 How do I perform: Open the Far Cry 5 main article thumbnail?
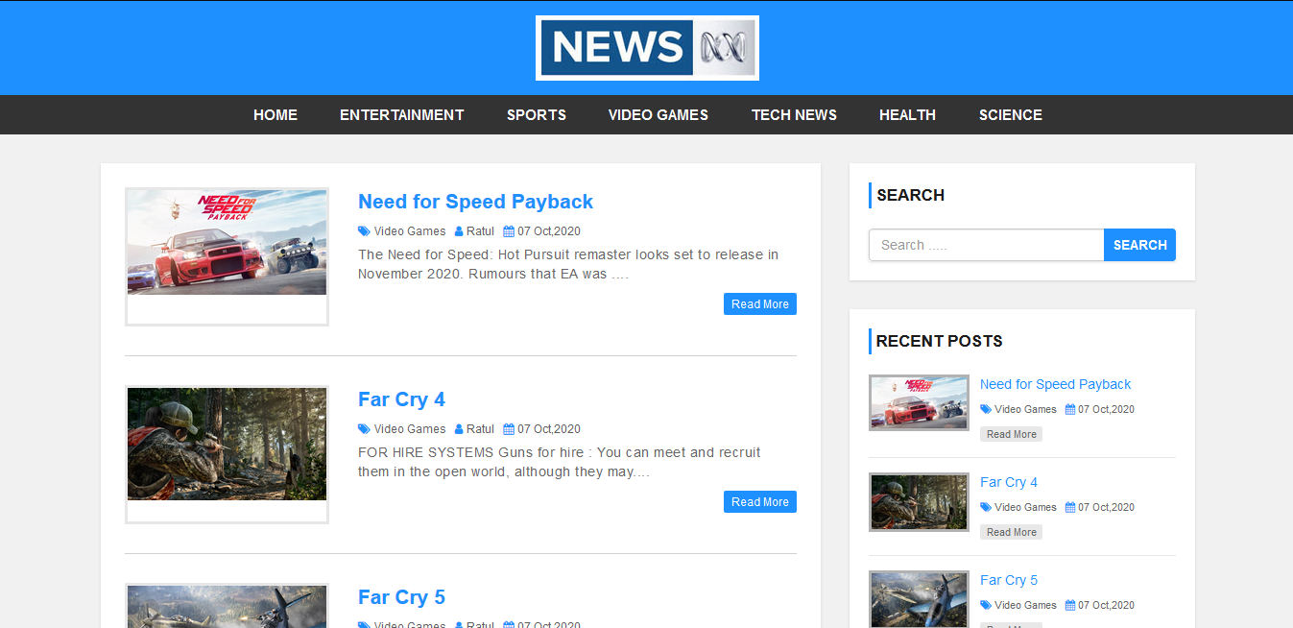[x=227, y=606]
